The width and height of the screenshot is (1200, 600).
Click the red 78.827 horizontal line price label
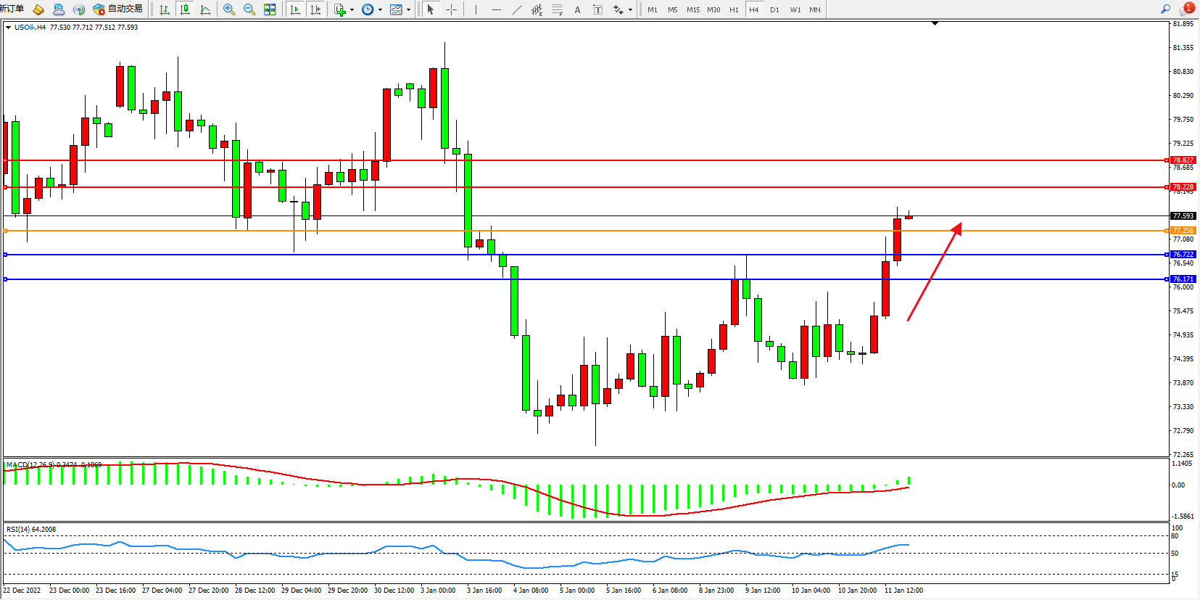point(1183,160)
